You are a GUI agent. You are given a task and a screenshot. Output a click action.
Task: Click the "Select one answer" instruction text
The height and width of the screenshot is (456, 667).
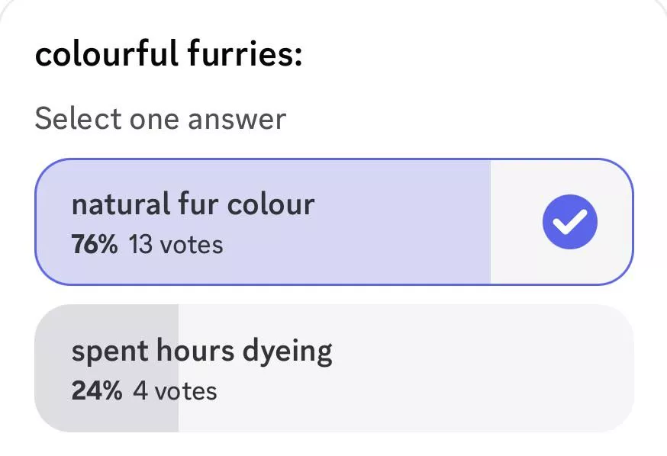tap(160, 119)
